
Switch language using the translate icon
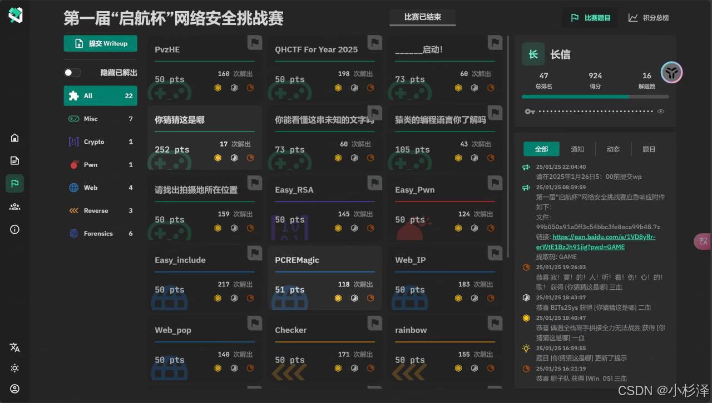click(x=14, y=347)
